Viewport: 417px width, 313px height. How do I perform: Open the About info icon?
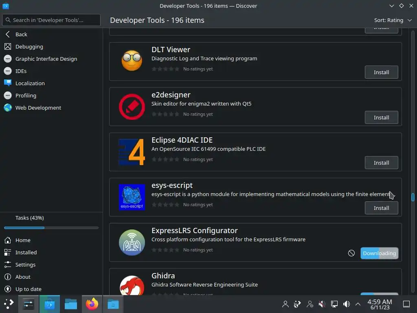[x=8, y=277]
